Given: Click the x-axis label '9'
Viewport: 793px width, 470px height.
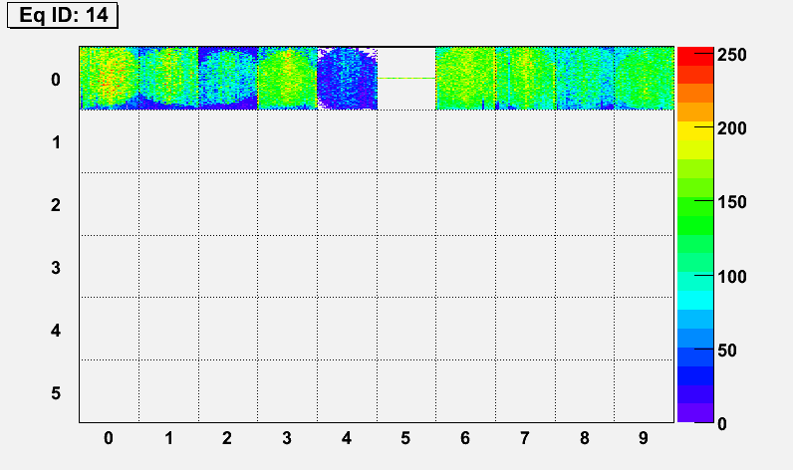Looking at the screenshot, I should pyautogui.click(x=644, y=438).
